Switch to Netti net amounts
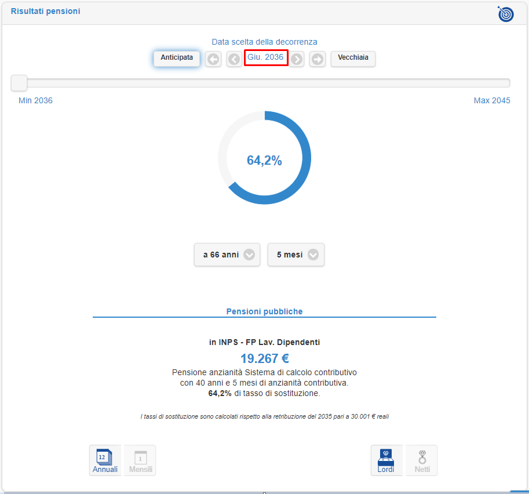This screenshot has width=529, height=494. pyautogui.click(x=422, y=460)
